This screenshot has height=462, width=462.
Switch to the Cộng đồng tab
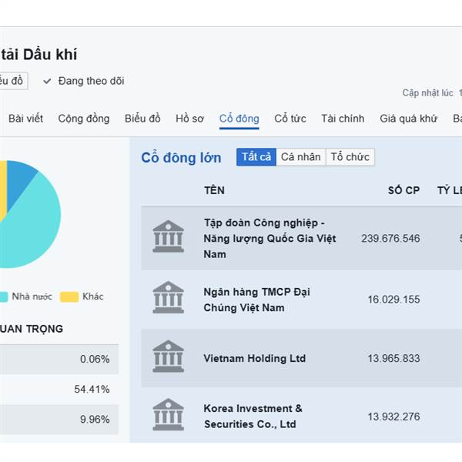click(x=84, y=119)
